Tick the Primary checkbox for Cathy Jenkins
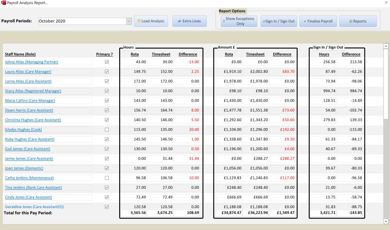390x230 pixels. tap(107, 178)
